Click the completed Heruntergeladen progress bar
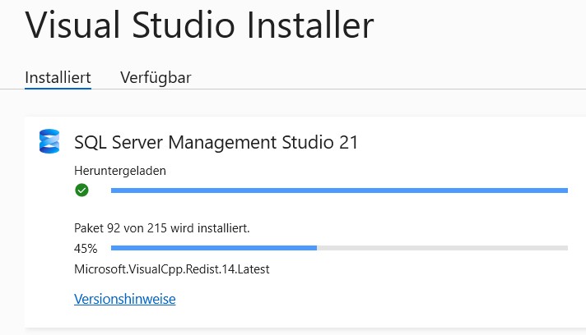Image resolution: width=586 pixels, height=335 pixels. point(339,190)
